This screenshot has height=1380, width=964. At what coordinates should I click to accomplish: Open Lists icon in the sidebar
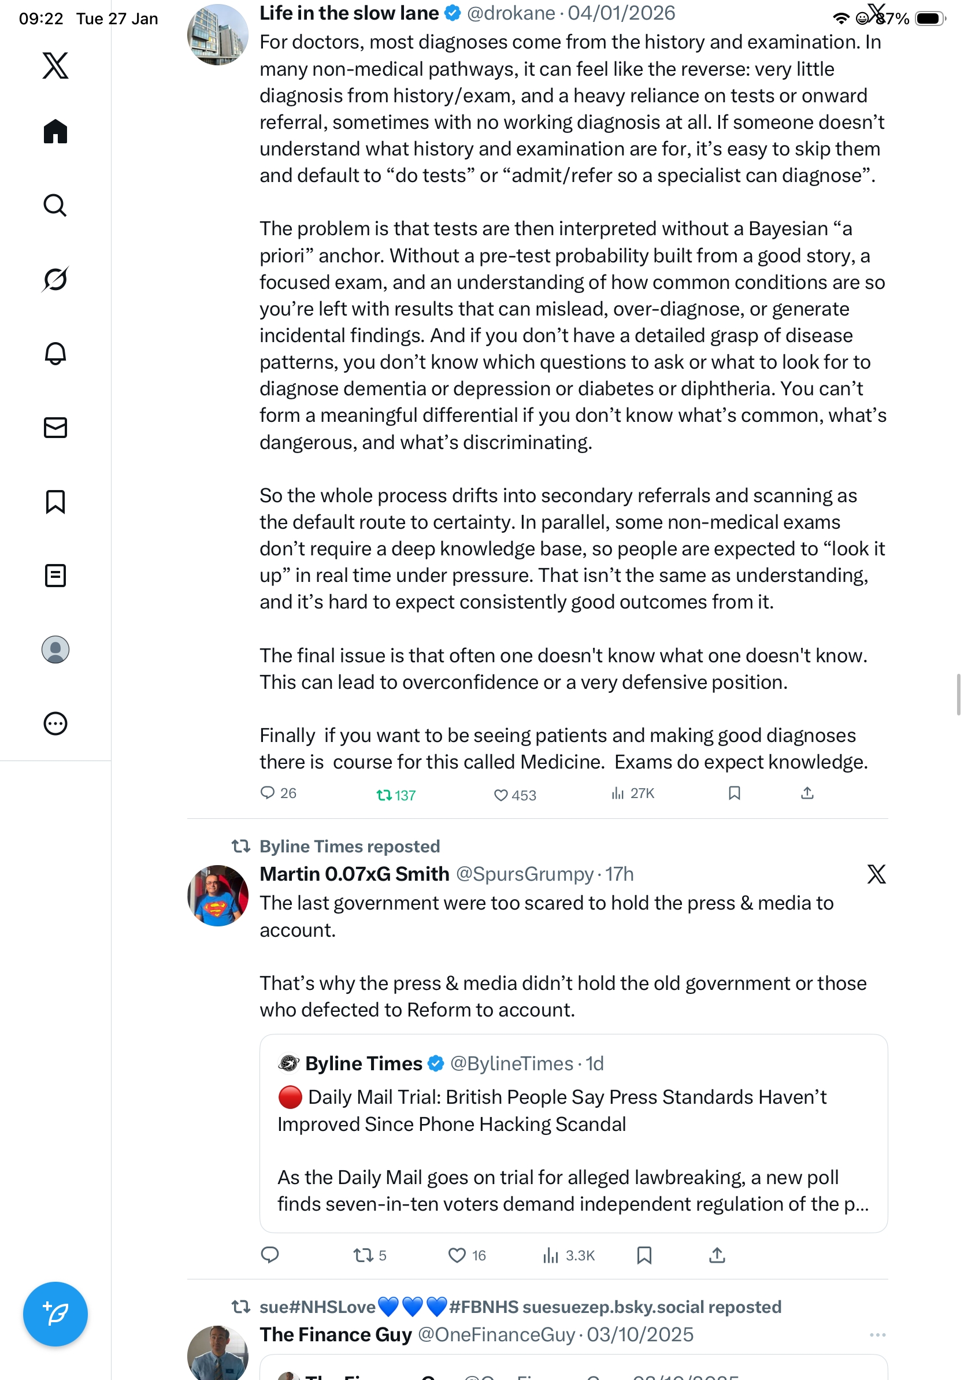coord(55,575)
